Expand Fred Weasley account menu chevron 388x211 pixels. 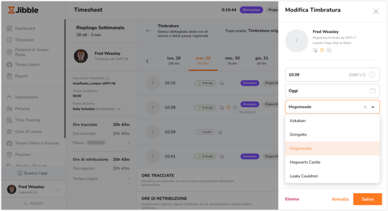coord(58,189)
